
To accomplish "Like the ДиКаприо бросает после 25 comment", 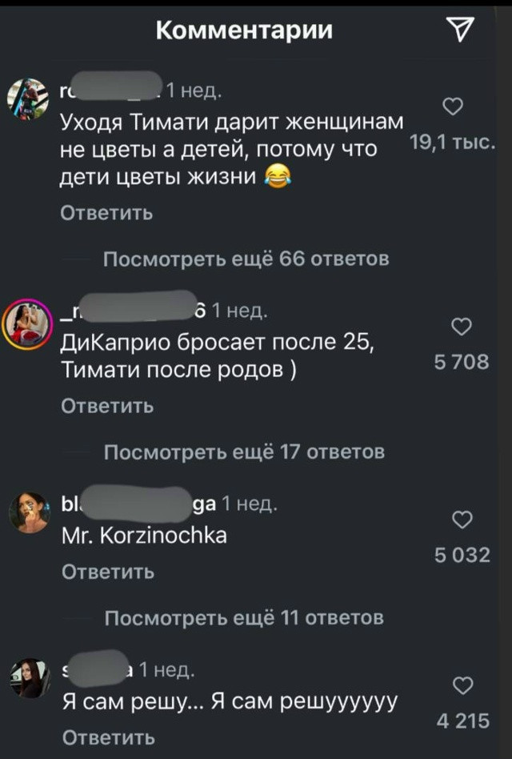I will tap(462, 326).
